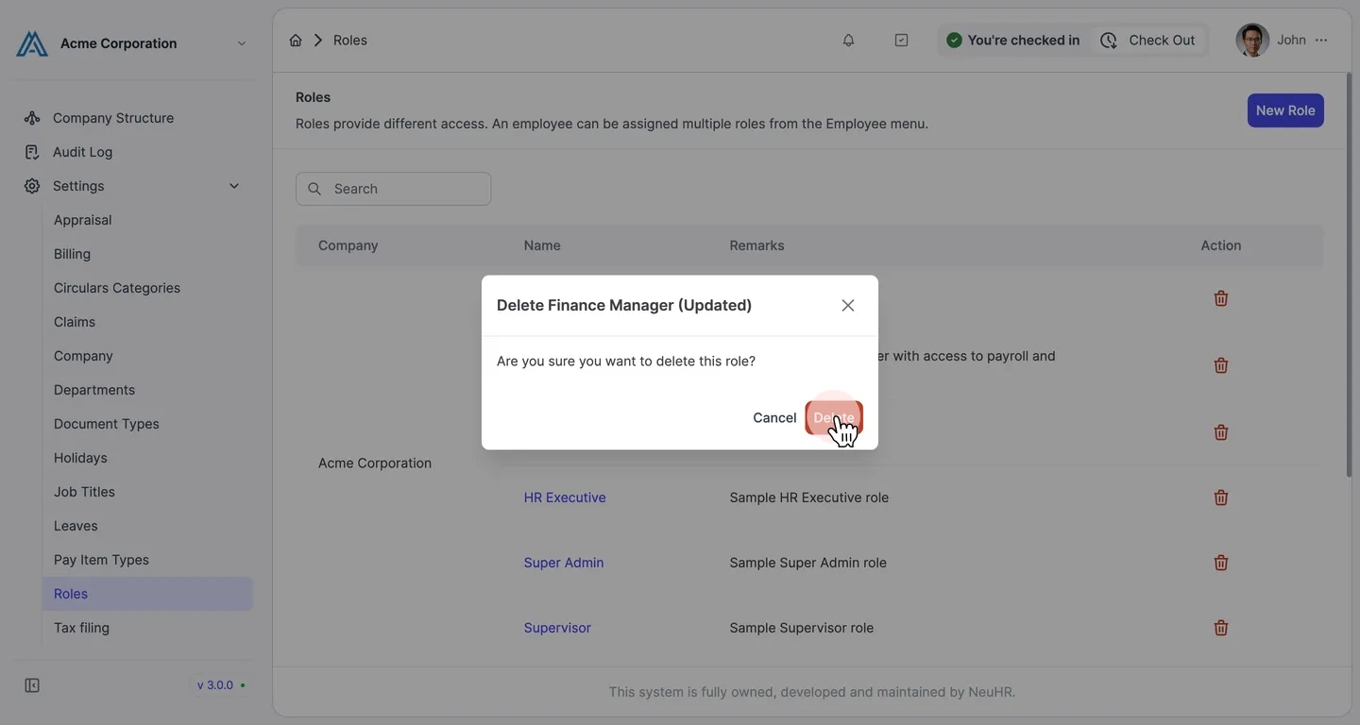Open the Super Admin role link
1360x725 pixels.
point(564,563)
